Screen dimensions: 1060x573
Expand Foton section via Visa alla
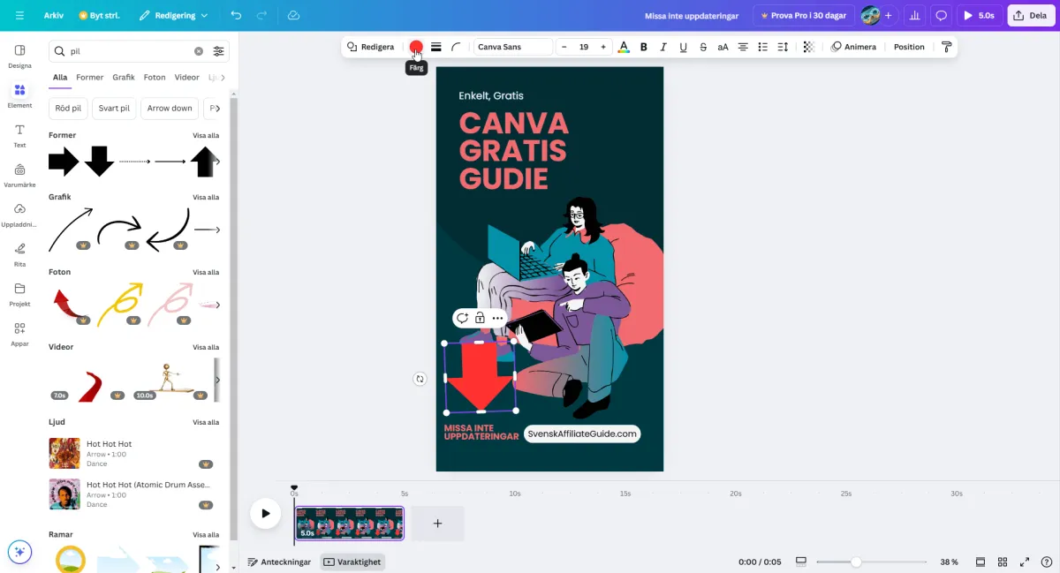(x=206, y=272)
